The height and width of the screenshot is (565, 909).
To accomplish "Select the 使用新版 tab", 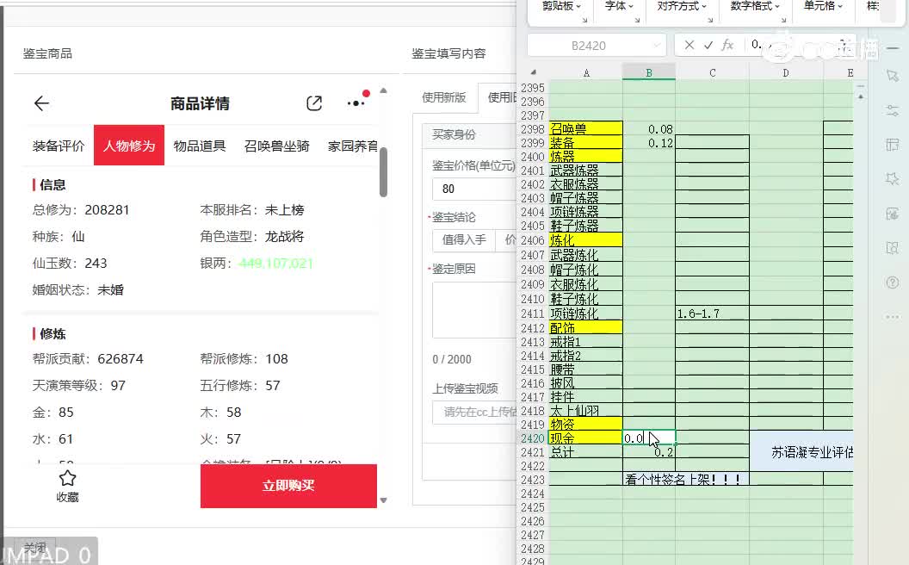I will [x=443, y=96].
